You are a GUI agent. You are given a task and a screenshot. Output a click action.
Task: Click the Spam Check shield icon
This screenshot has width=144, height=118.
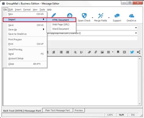(x=84, y=16)
